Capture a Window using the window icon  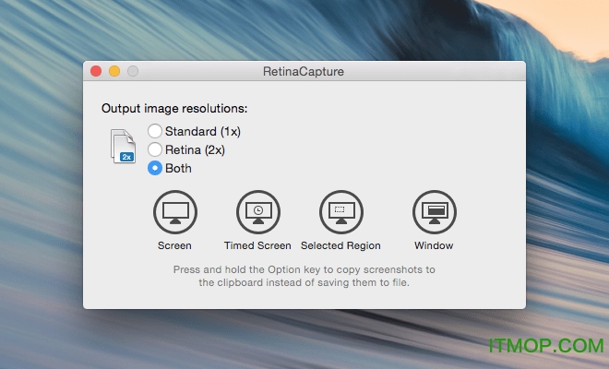(433, 213)
